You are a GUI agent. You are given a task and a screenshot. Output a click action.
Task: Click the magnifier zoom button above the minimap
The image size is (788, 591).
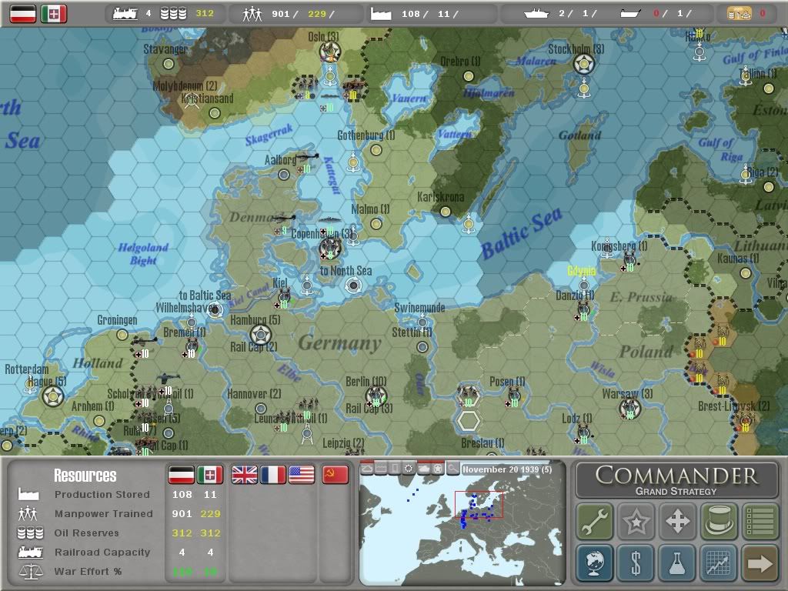pos(452,469)
